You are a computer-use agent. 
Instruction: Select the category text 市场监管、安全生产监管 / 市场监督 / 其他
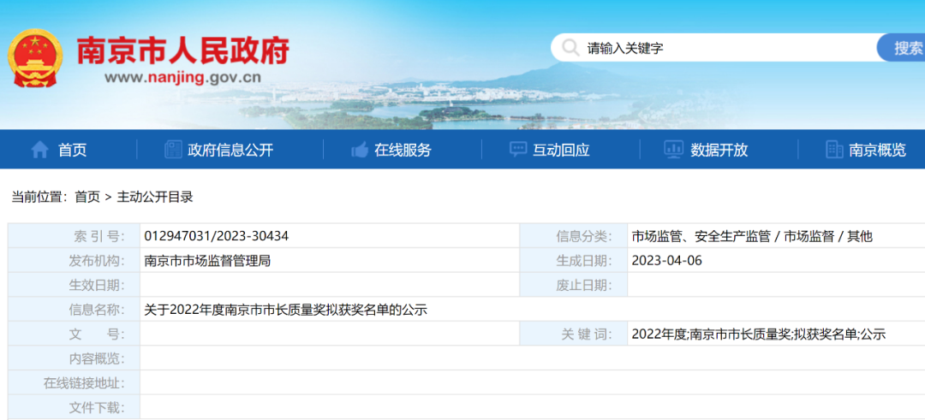point(752,237)
